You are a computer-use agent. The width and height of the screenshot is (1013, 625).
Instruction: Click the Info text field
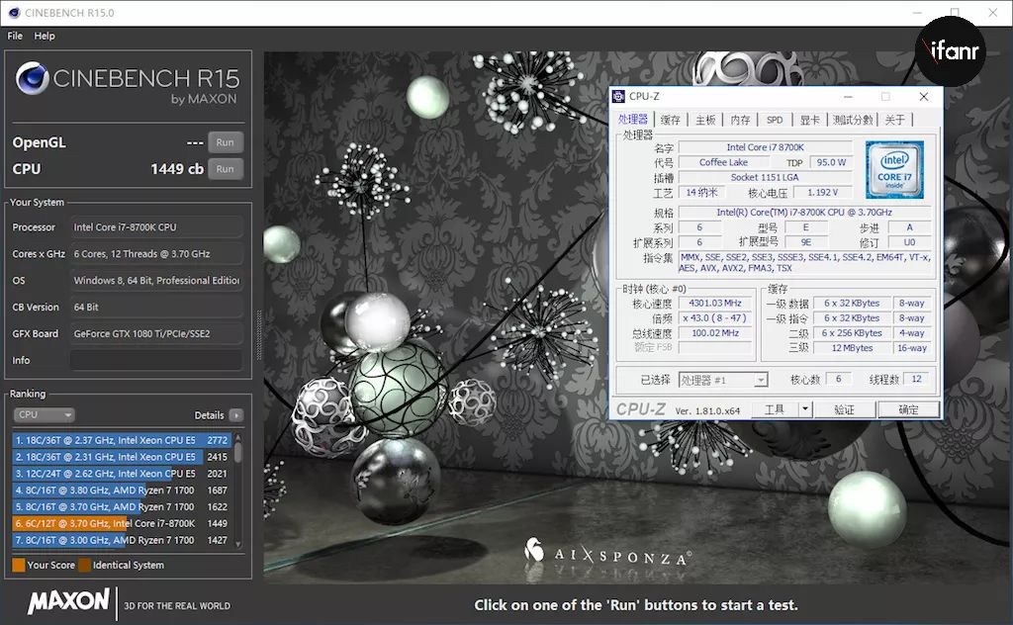(x=155, y=361)
